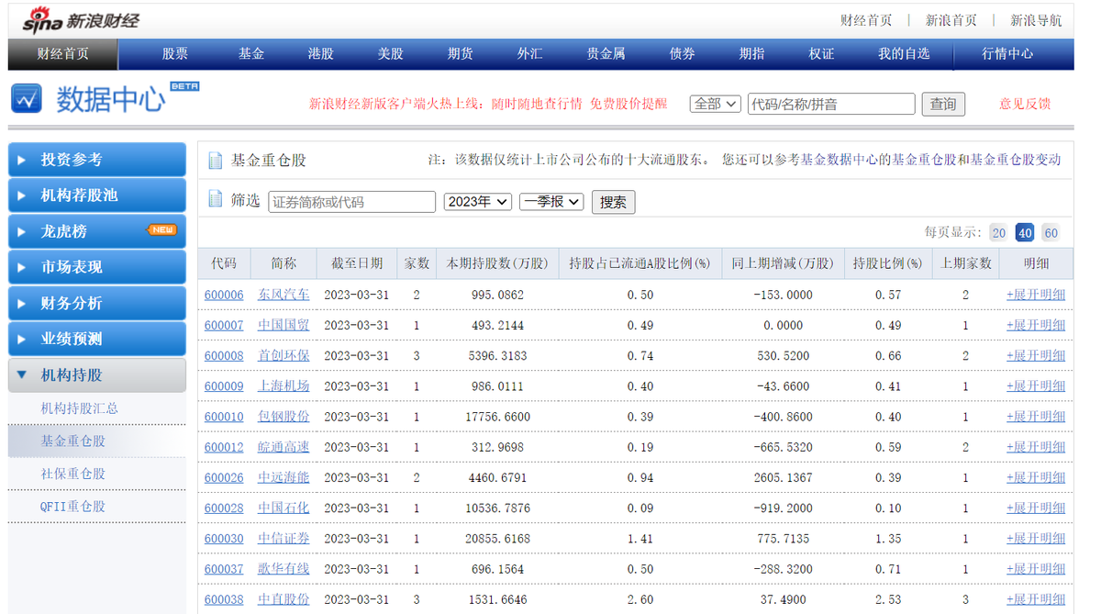Click the document icon beside 基金重仓股

point(216,161)
